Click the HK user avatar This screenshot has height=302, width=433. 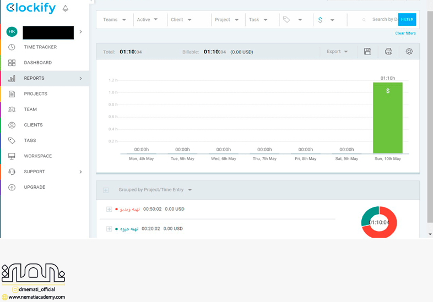pyautogui.click(x=12, y=32)
